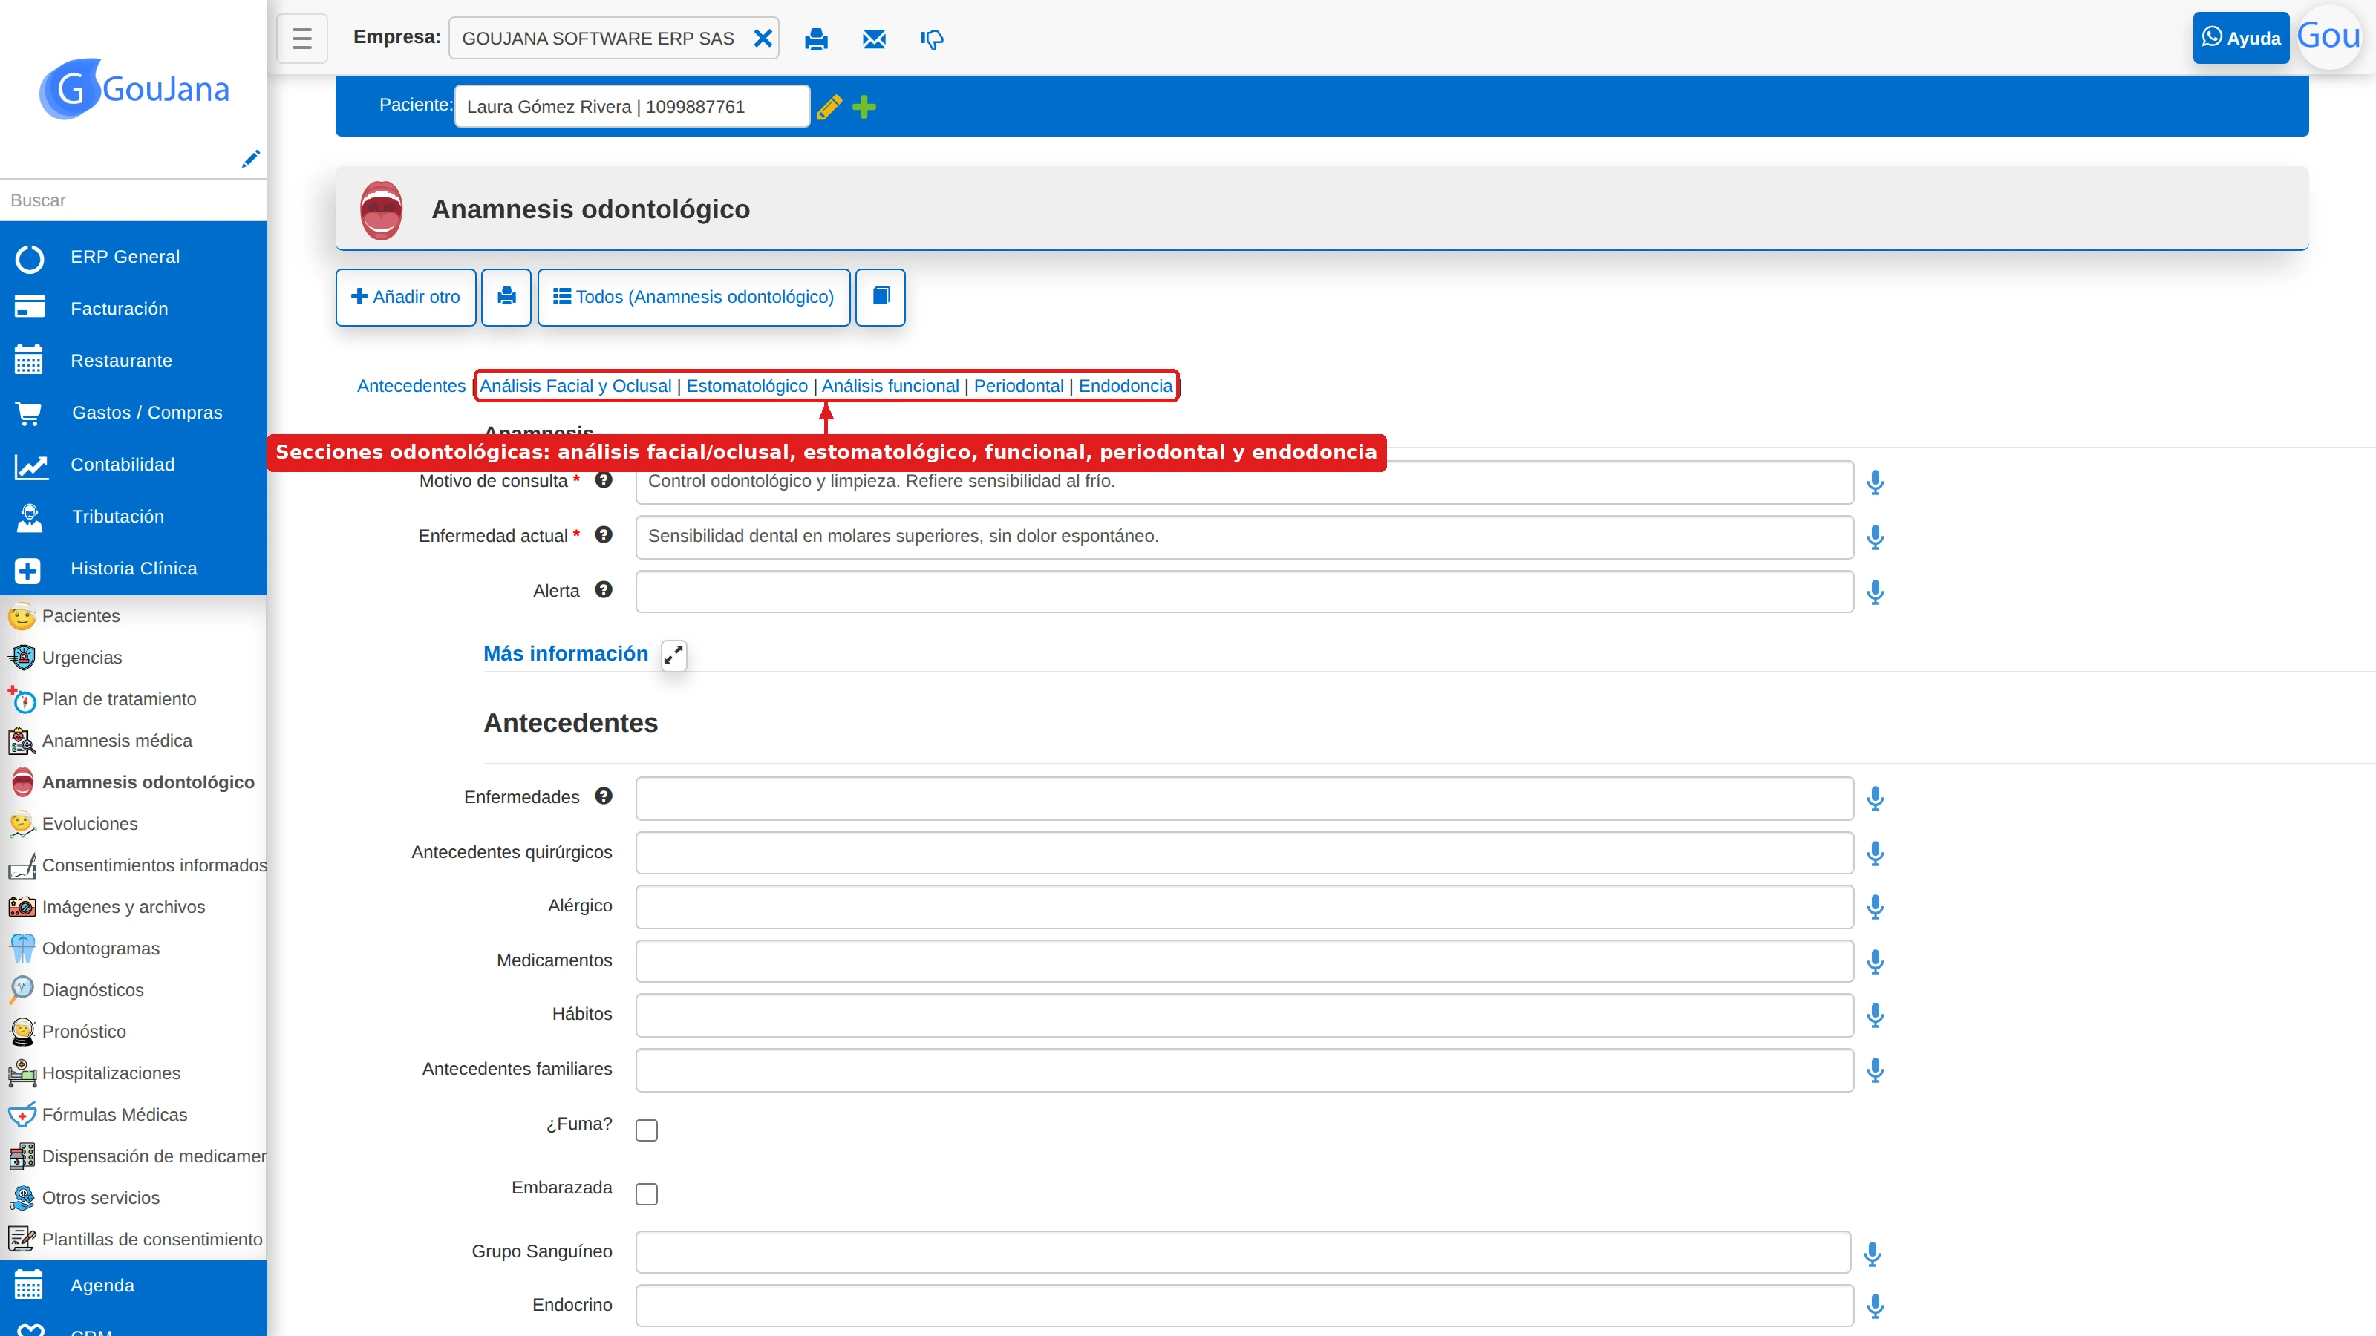Expand the Más información section
The height and width of the screenshot is (1336, 2376).
click(674, 655)
